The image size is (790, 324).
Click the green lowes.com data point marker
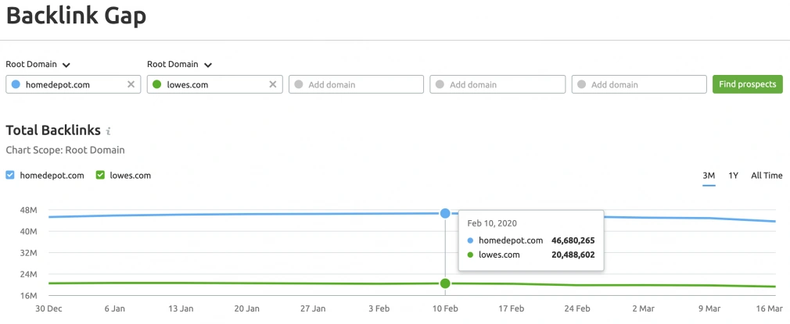445,283
